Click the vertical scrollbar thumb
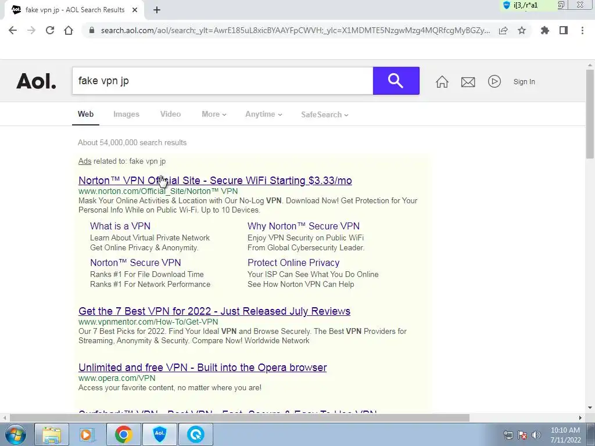The height and width of the screenshot is (446, 595). coord(590,114)
